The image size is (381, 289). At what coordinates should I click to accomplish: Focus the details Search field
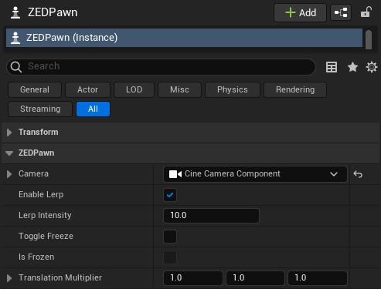(x=161, y=66)
